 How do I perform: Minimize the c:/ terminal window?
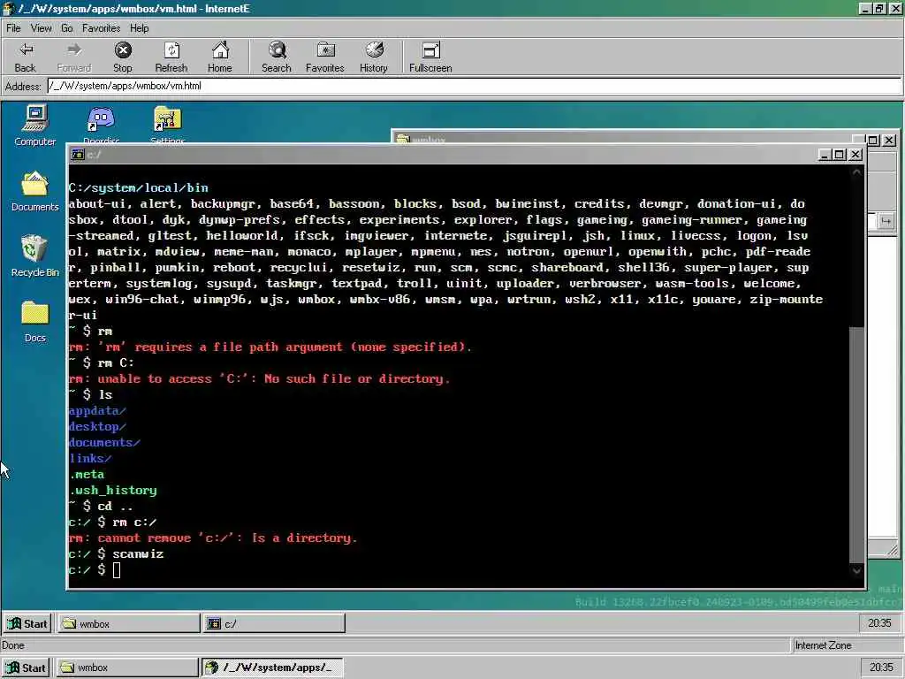[x=825, y=155]
